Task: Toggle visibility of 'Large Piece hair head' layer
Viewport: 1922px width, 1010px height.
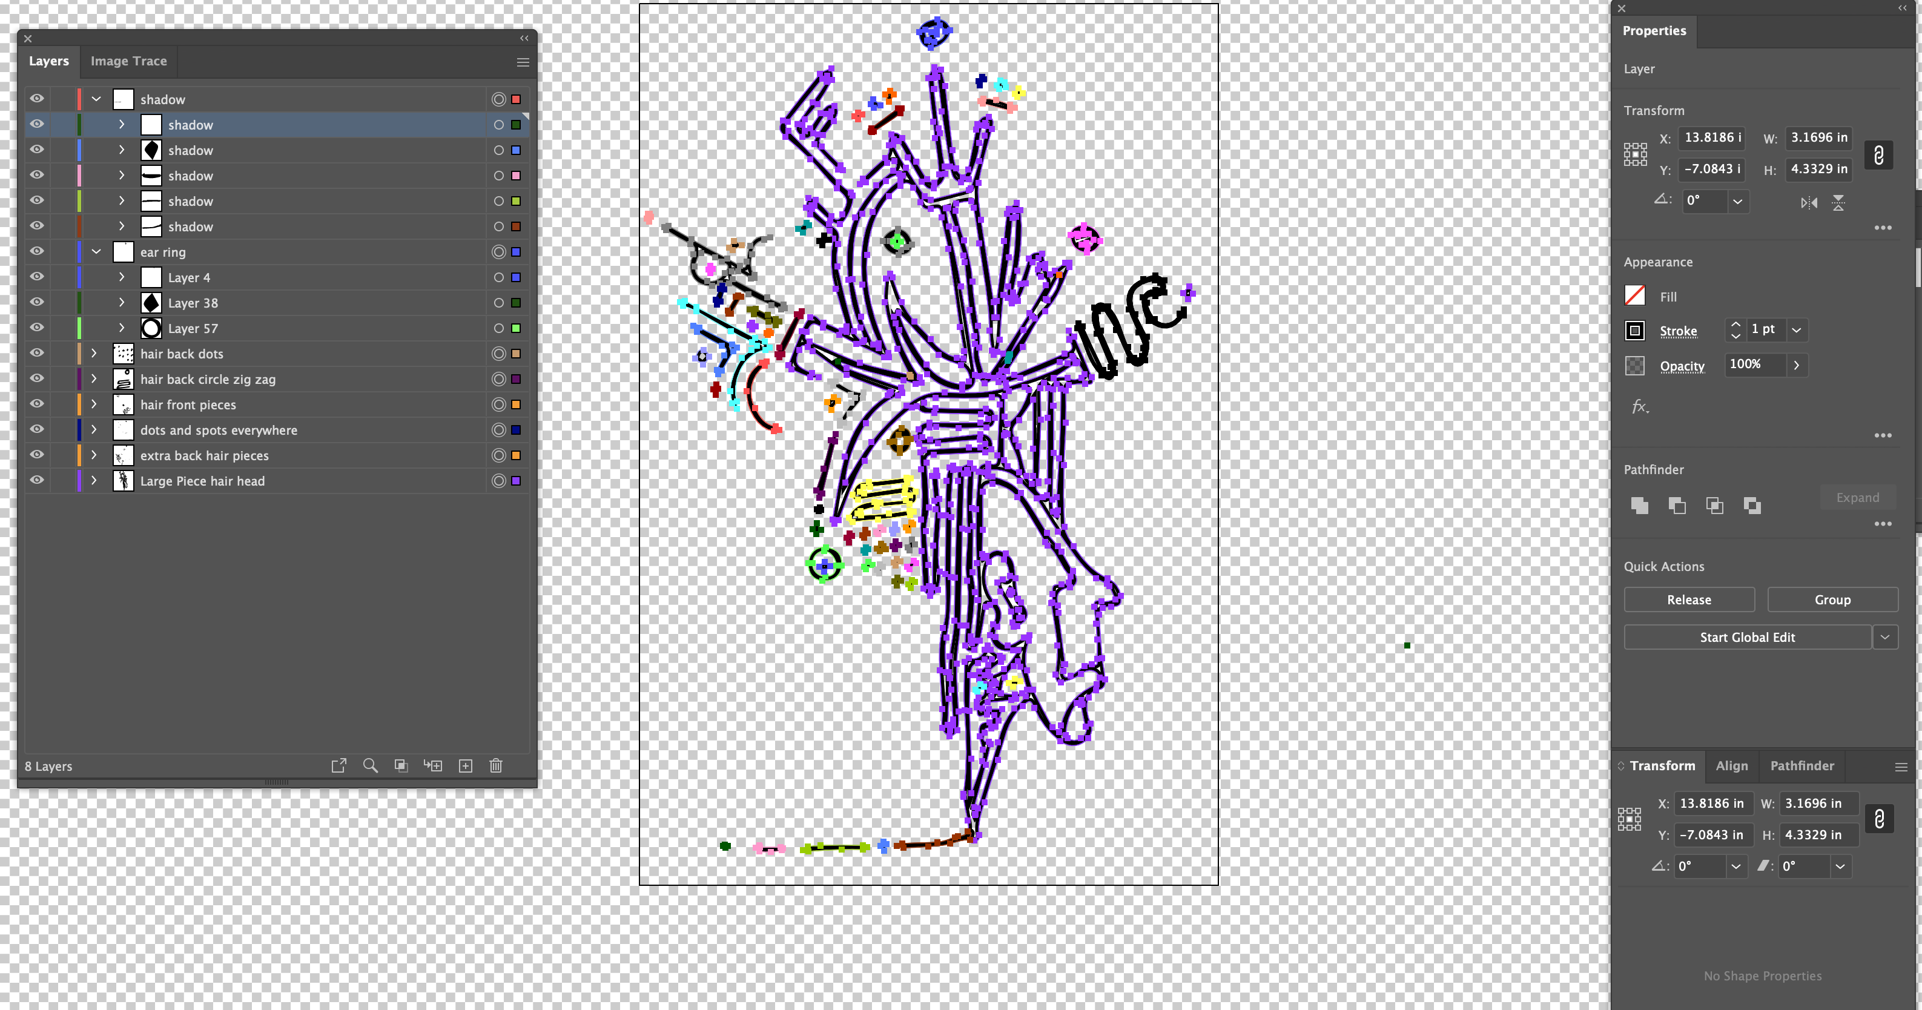Action: tap(36, 480)
